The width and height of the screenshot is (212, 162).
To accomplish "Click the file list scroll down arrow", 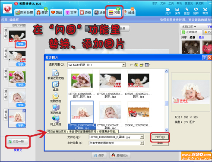I will pyautogui.click(x=166, y=130).
